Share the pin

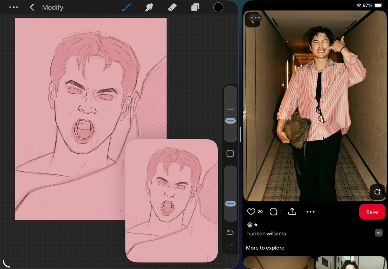(x=292, y=212)
